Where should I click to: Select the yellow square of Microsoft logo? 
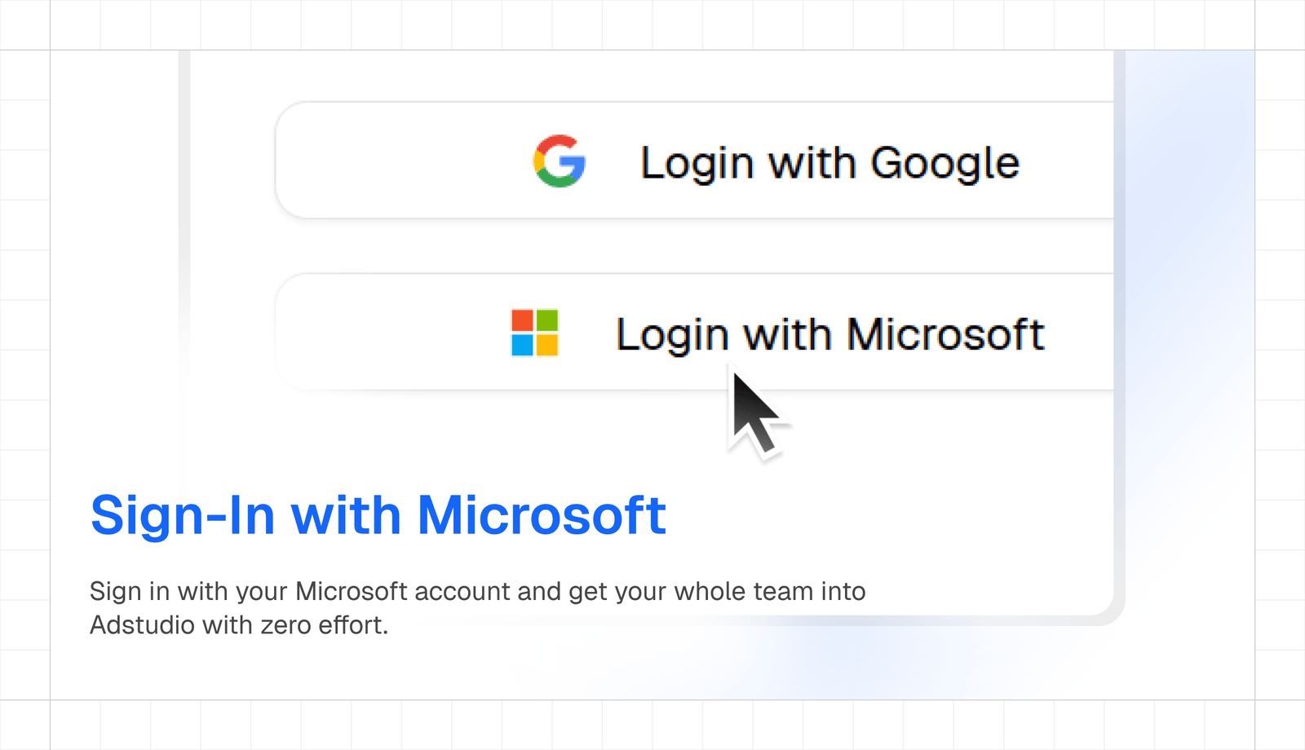point(547,346)
